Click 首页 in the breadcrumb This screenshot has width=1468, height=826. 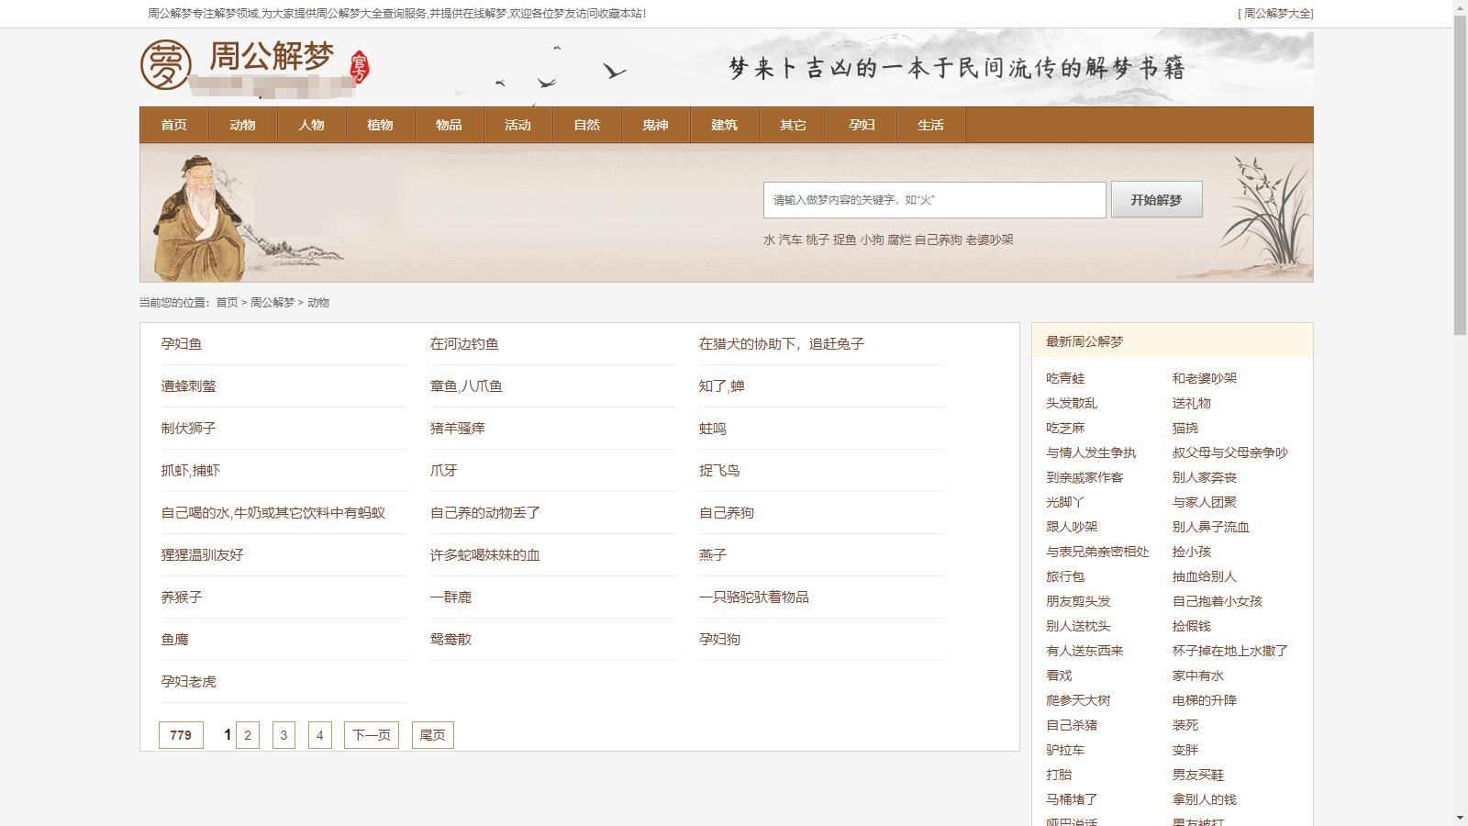tap(227, 302)
